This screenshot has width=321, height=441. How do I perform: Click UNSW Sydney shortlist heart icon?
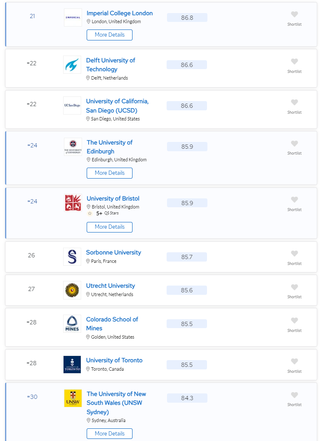click(294, 395)
